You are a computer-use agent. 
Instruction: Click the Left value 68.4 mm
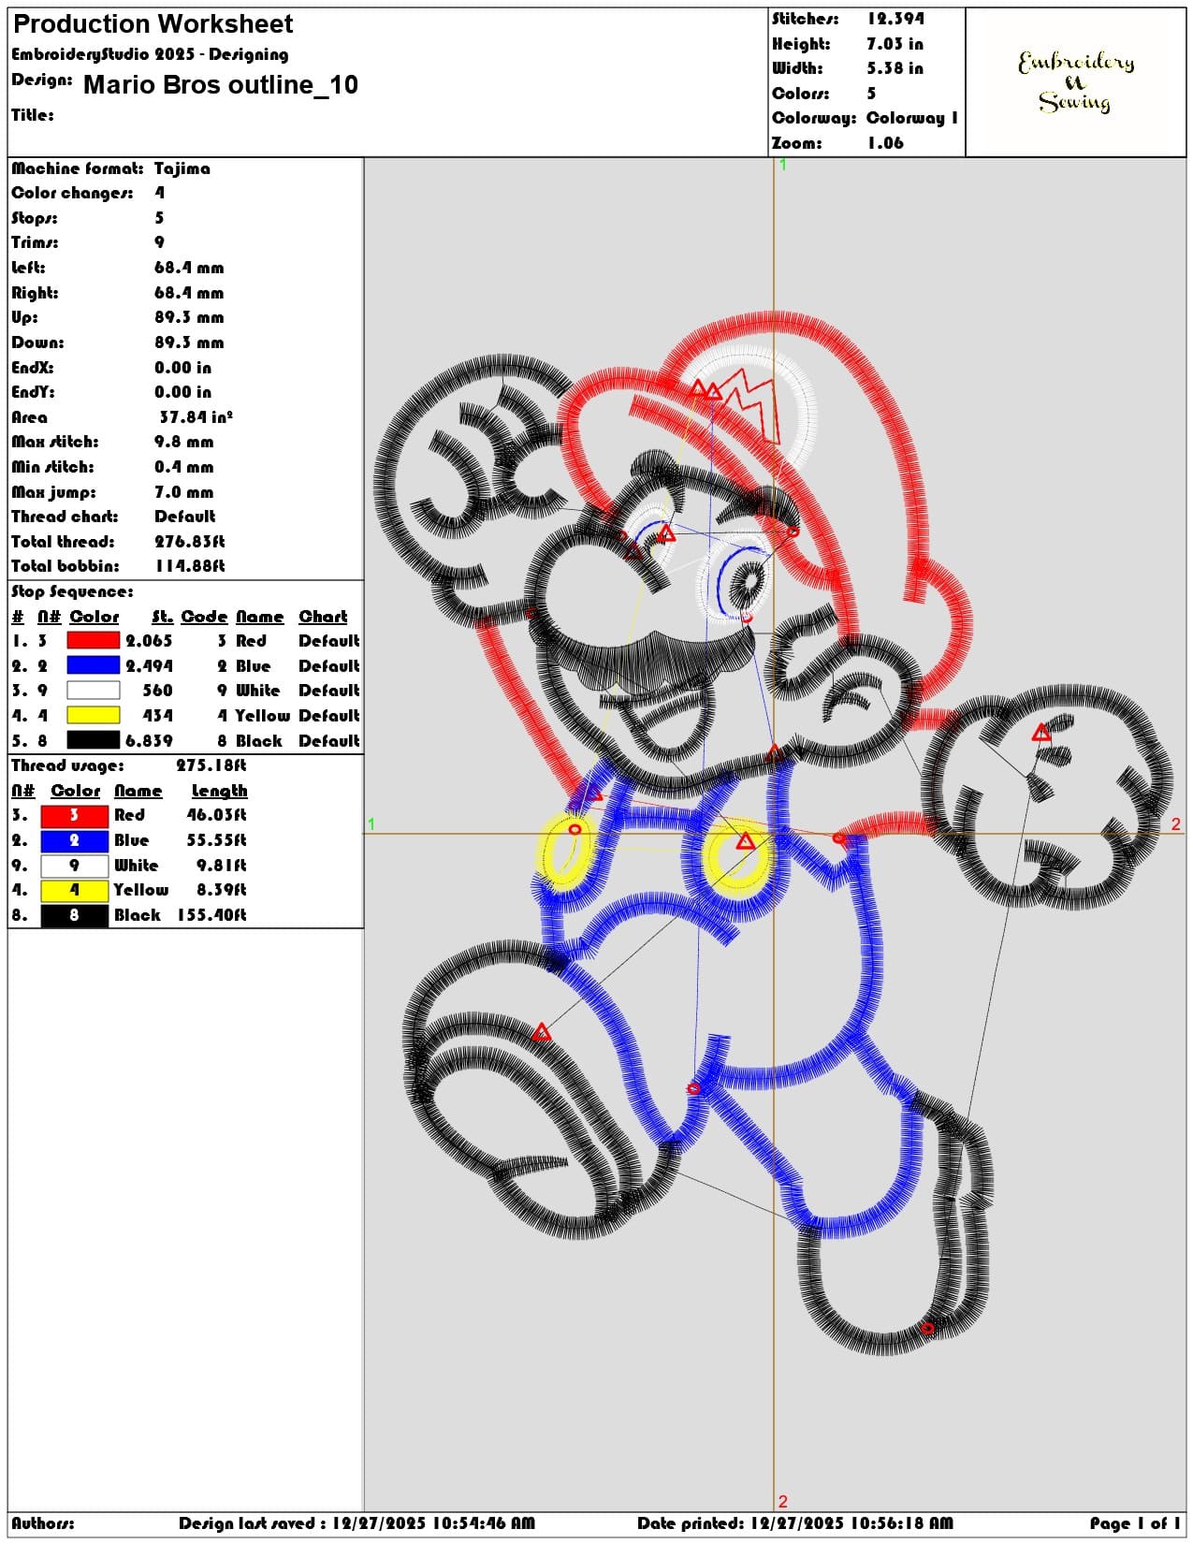tap(189, 268)
